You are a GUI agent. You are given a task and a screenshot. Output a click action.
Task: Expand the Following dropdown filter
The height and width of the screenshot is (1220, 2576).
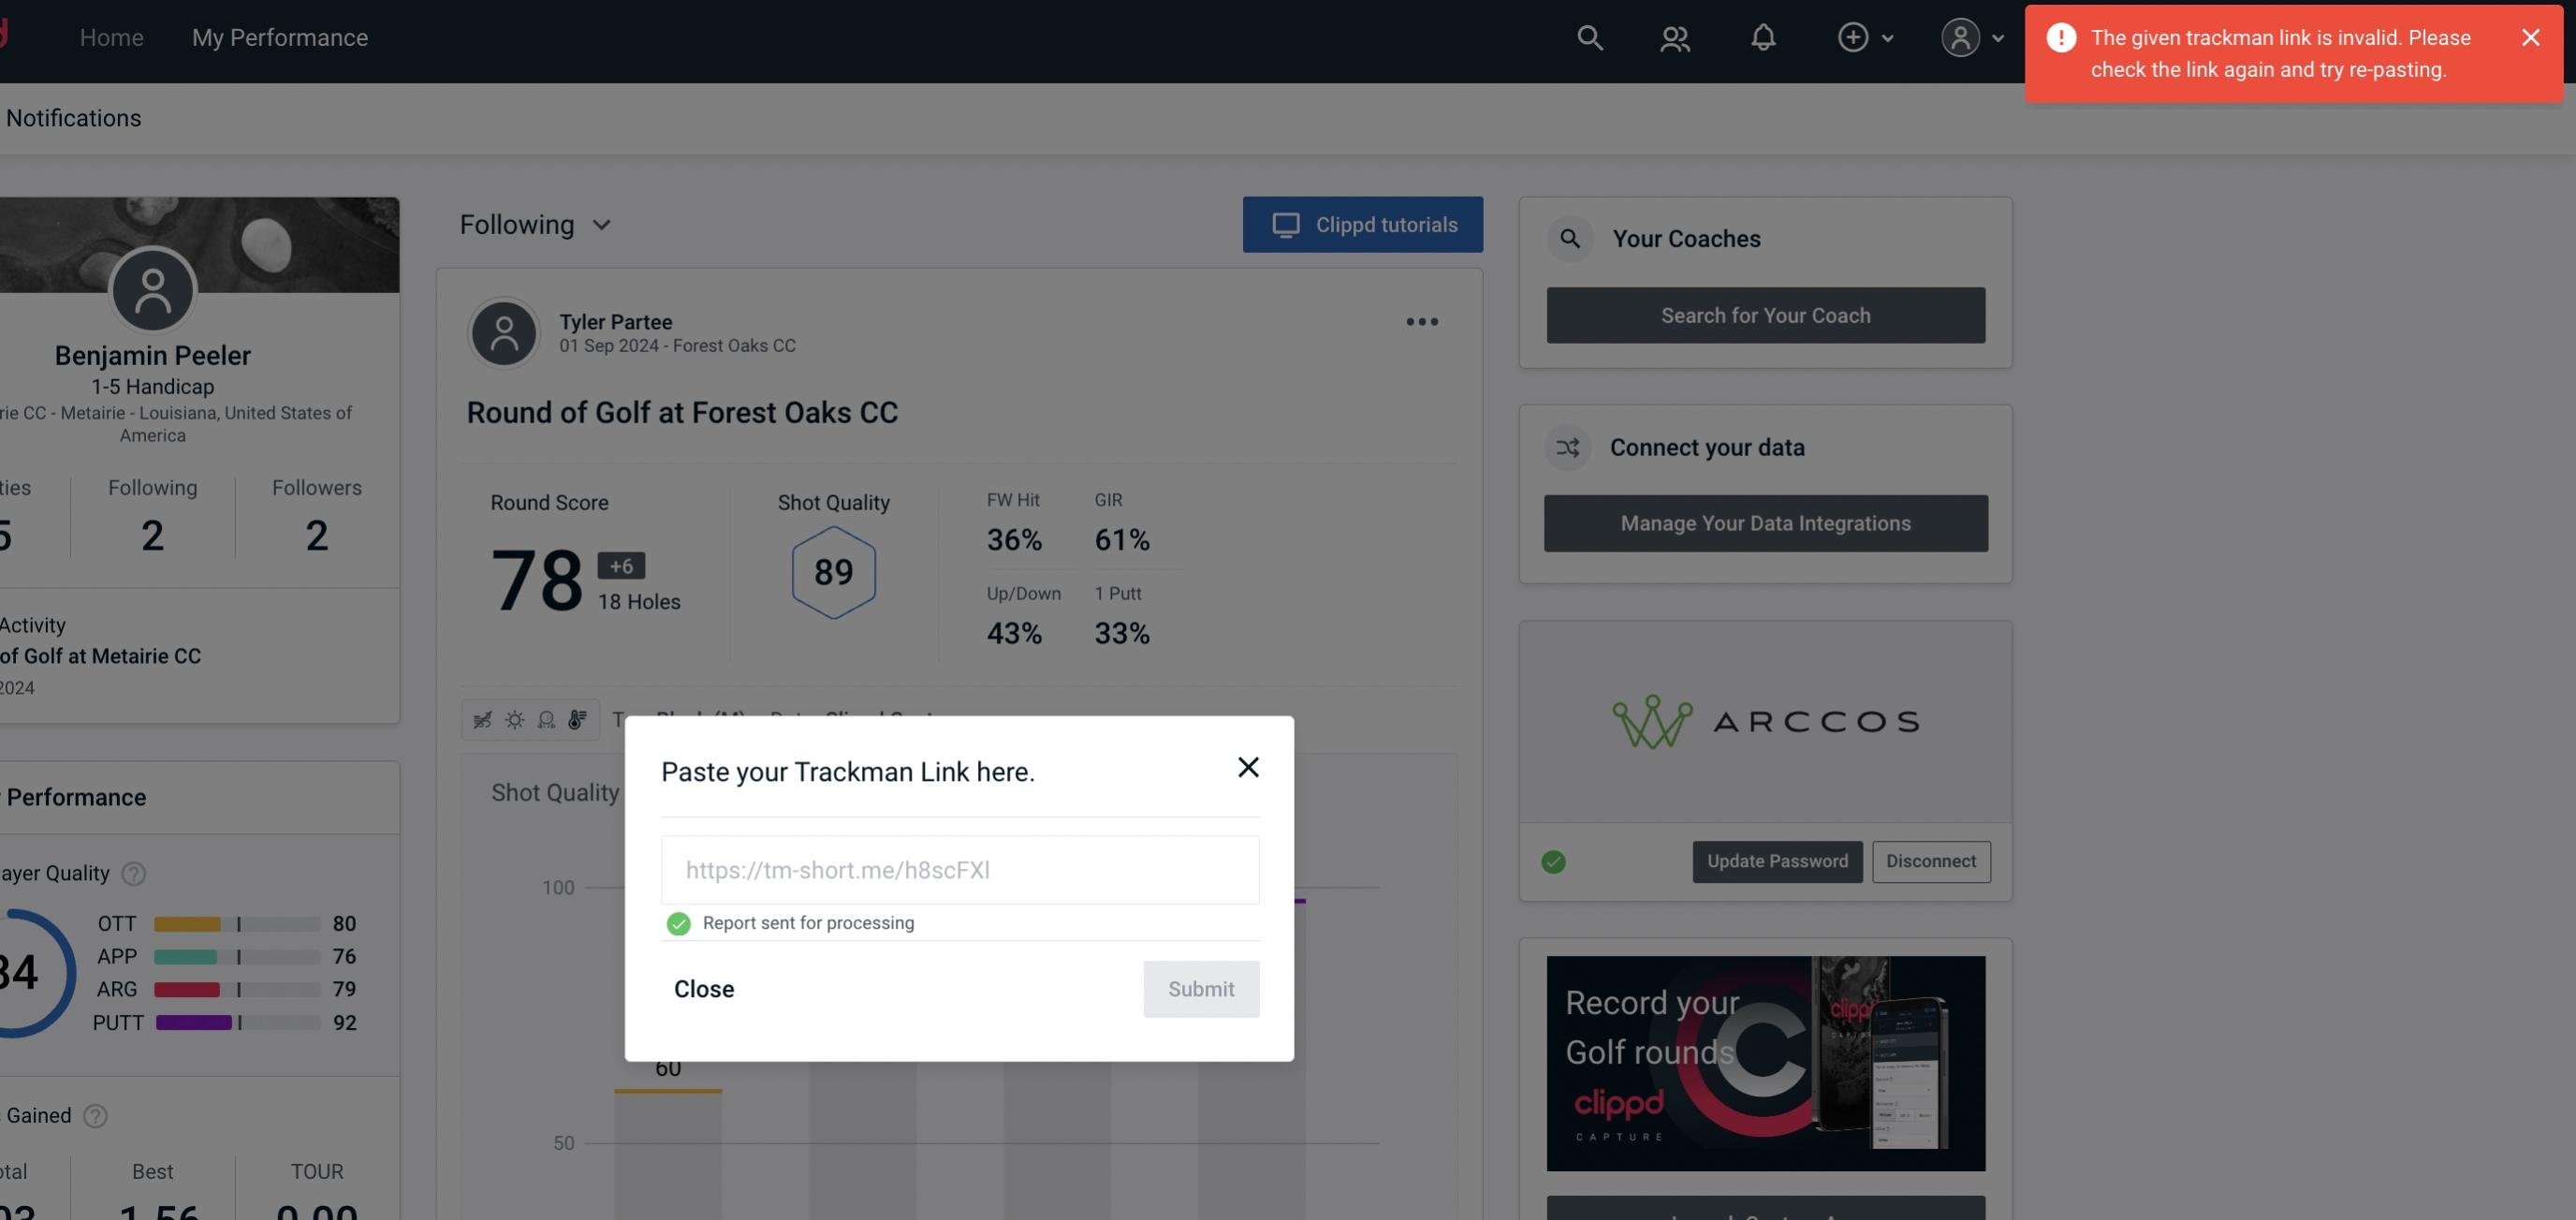[535, 224]
